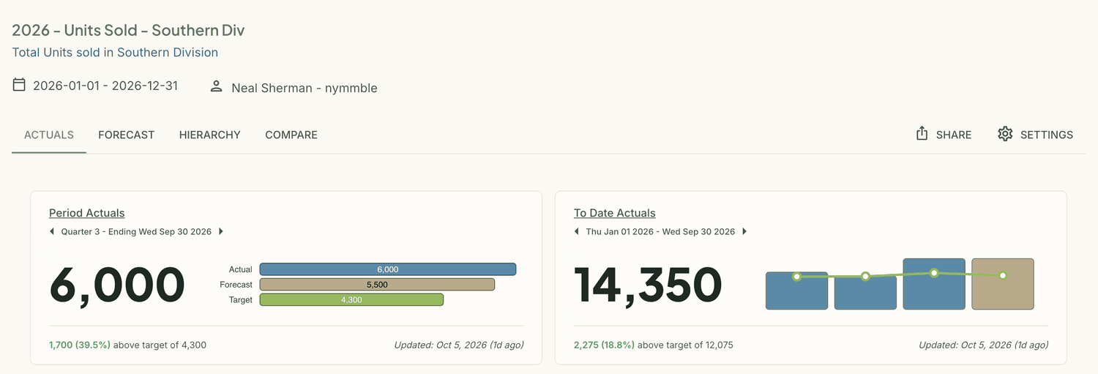Click the Forecast bar label in chart

pyautogui.click(x=236, y=285)
